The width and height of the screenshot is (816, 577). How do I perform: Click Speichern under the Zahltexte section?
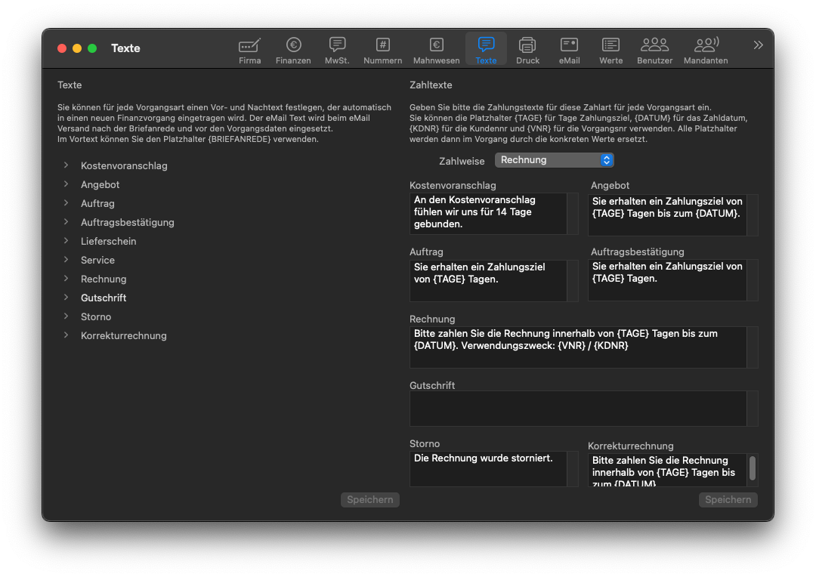click(x=728, y=499)
